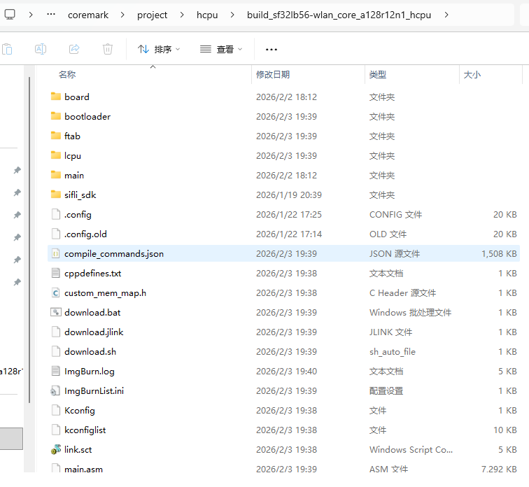Sort by 修改日期 column header
The width and height of the screenshot is (529, 487).
pos(273,74)
